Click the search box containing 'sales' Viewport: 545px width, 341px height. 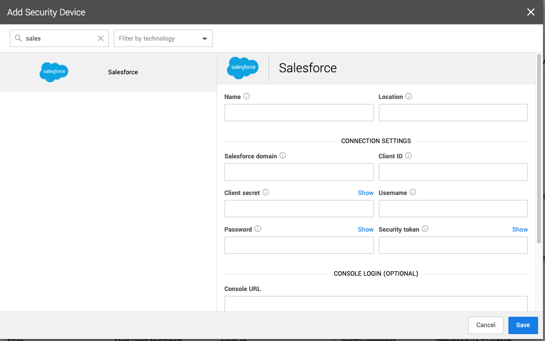click(x=59, y=38)
